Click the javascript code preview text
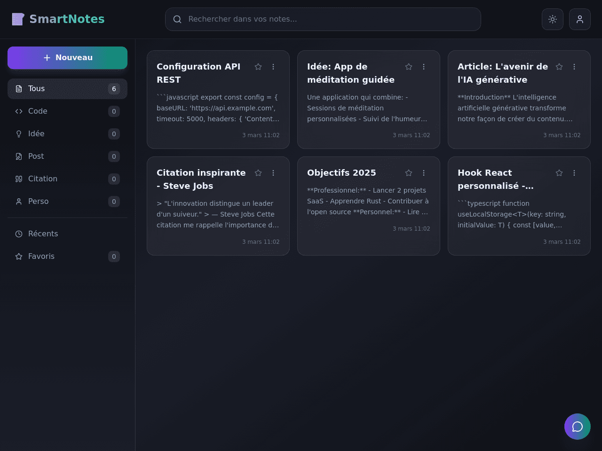The width and height of the screenshot is (602, 451). 218,108
